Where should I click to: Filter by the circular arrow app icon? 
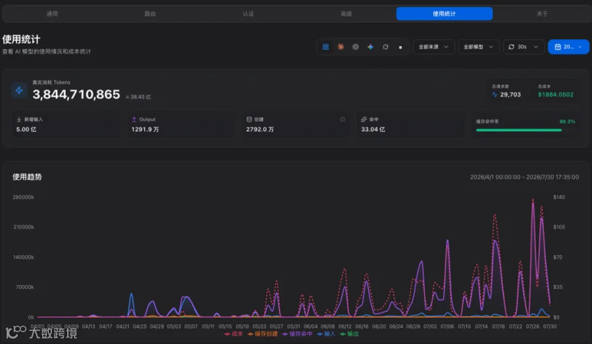point(385,47)
